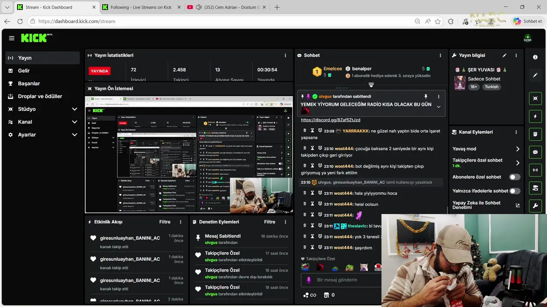Expand the Kanal sidebar section
Image resolution: width=547 pixels, height=307 pixels.
[74, 122]
